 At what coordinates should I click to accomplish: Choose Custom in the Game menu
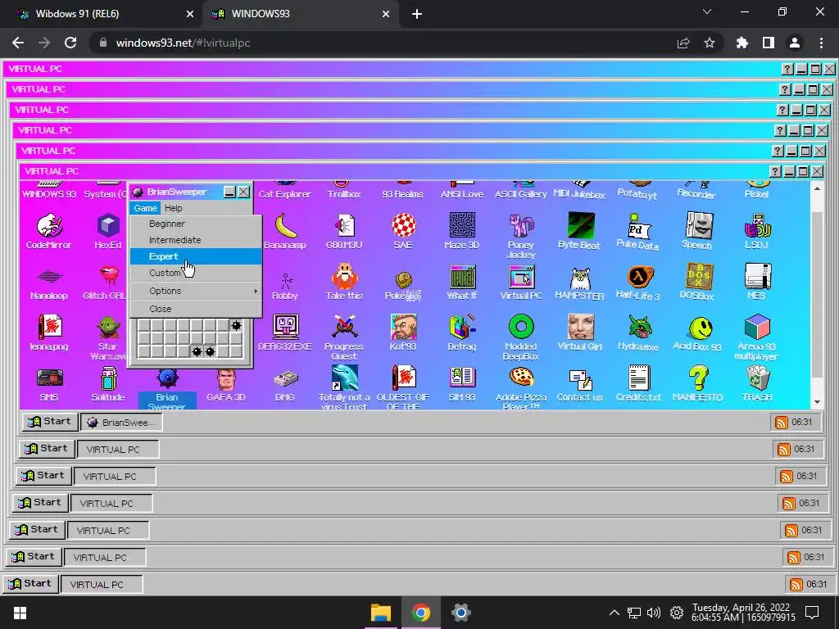195,273
